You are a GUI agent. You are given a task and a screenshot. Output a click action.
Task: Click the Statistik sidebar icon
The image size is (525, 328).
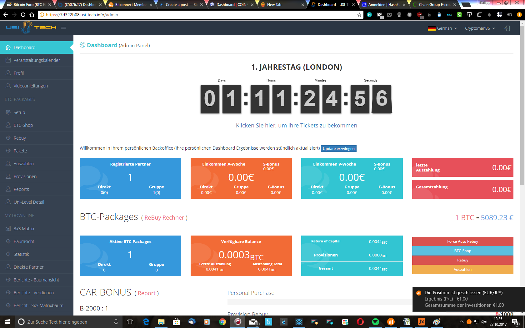pos(8,254)
